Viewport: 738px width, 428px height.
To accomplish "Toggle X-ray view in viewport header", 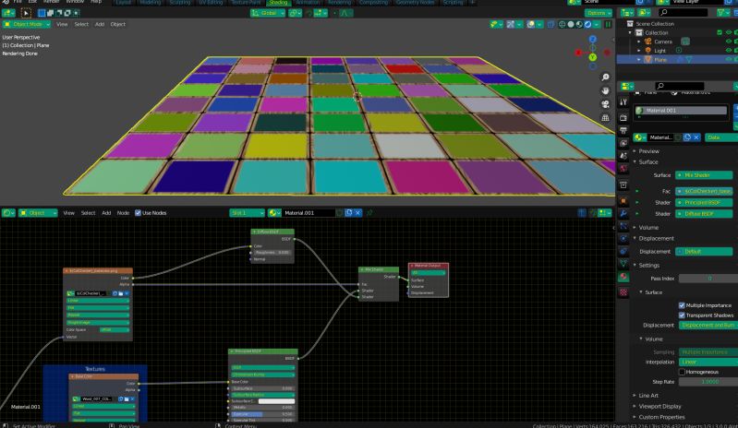I will pos(550,24).
